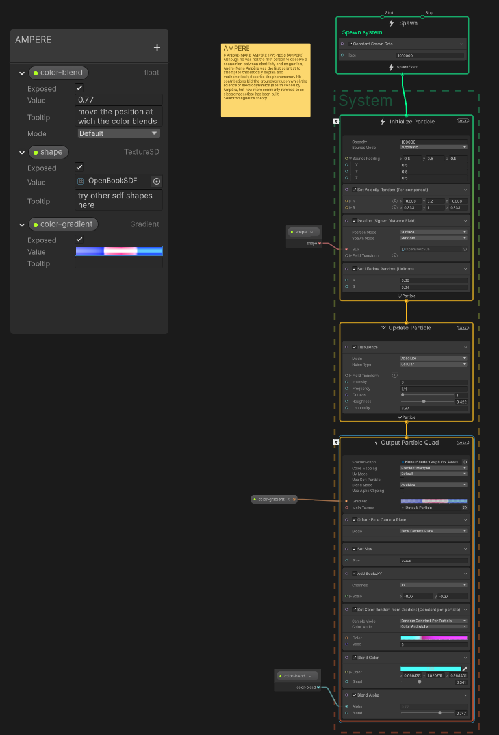The height and width of the screenshot is (735, 499).
Task: Collapse Bounds Padding foldout arrow
Action: click(x=350, y=159)
